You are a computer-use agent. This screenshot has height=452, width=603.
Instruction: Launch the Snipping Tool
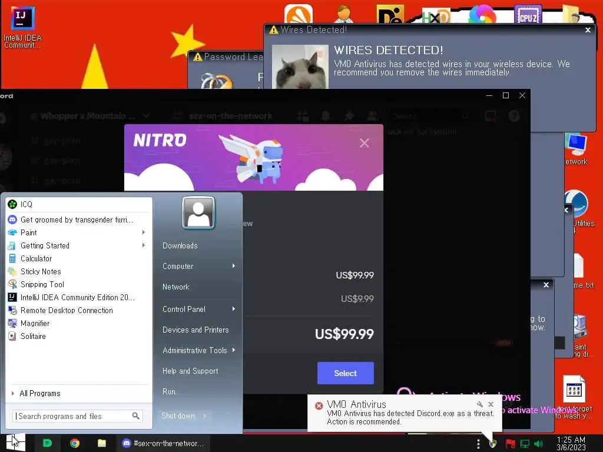point(79,284)
